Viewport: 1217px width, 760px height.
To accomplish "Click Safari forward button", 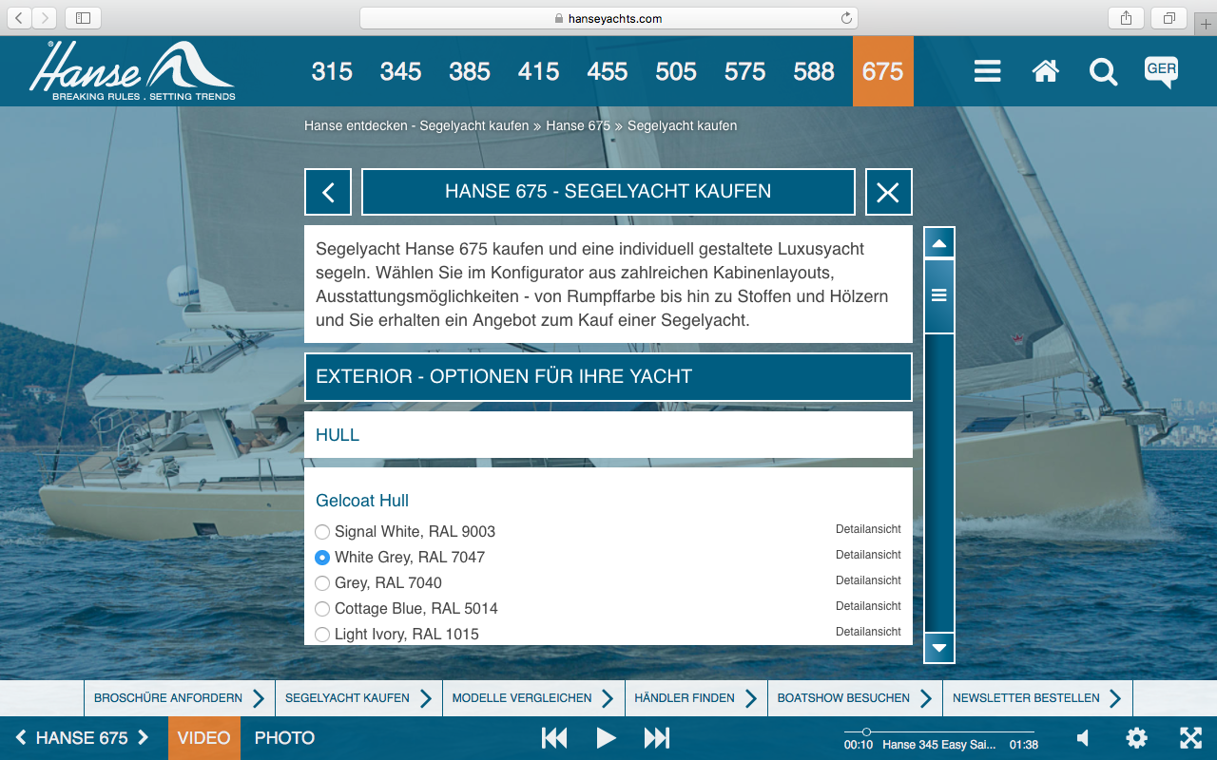I will 45,18.
